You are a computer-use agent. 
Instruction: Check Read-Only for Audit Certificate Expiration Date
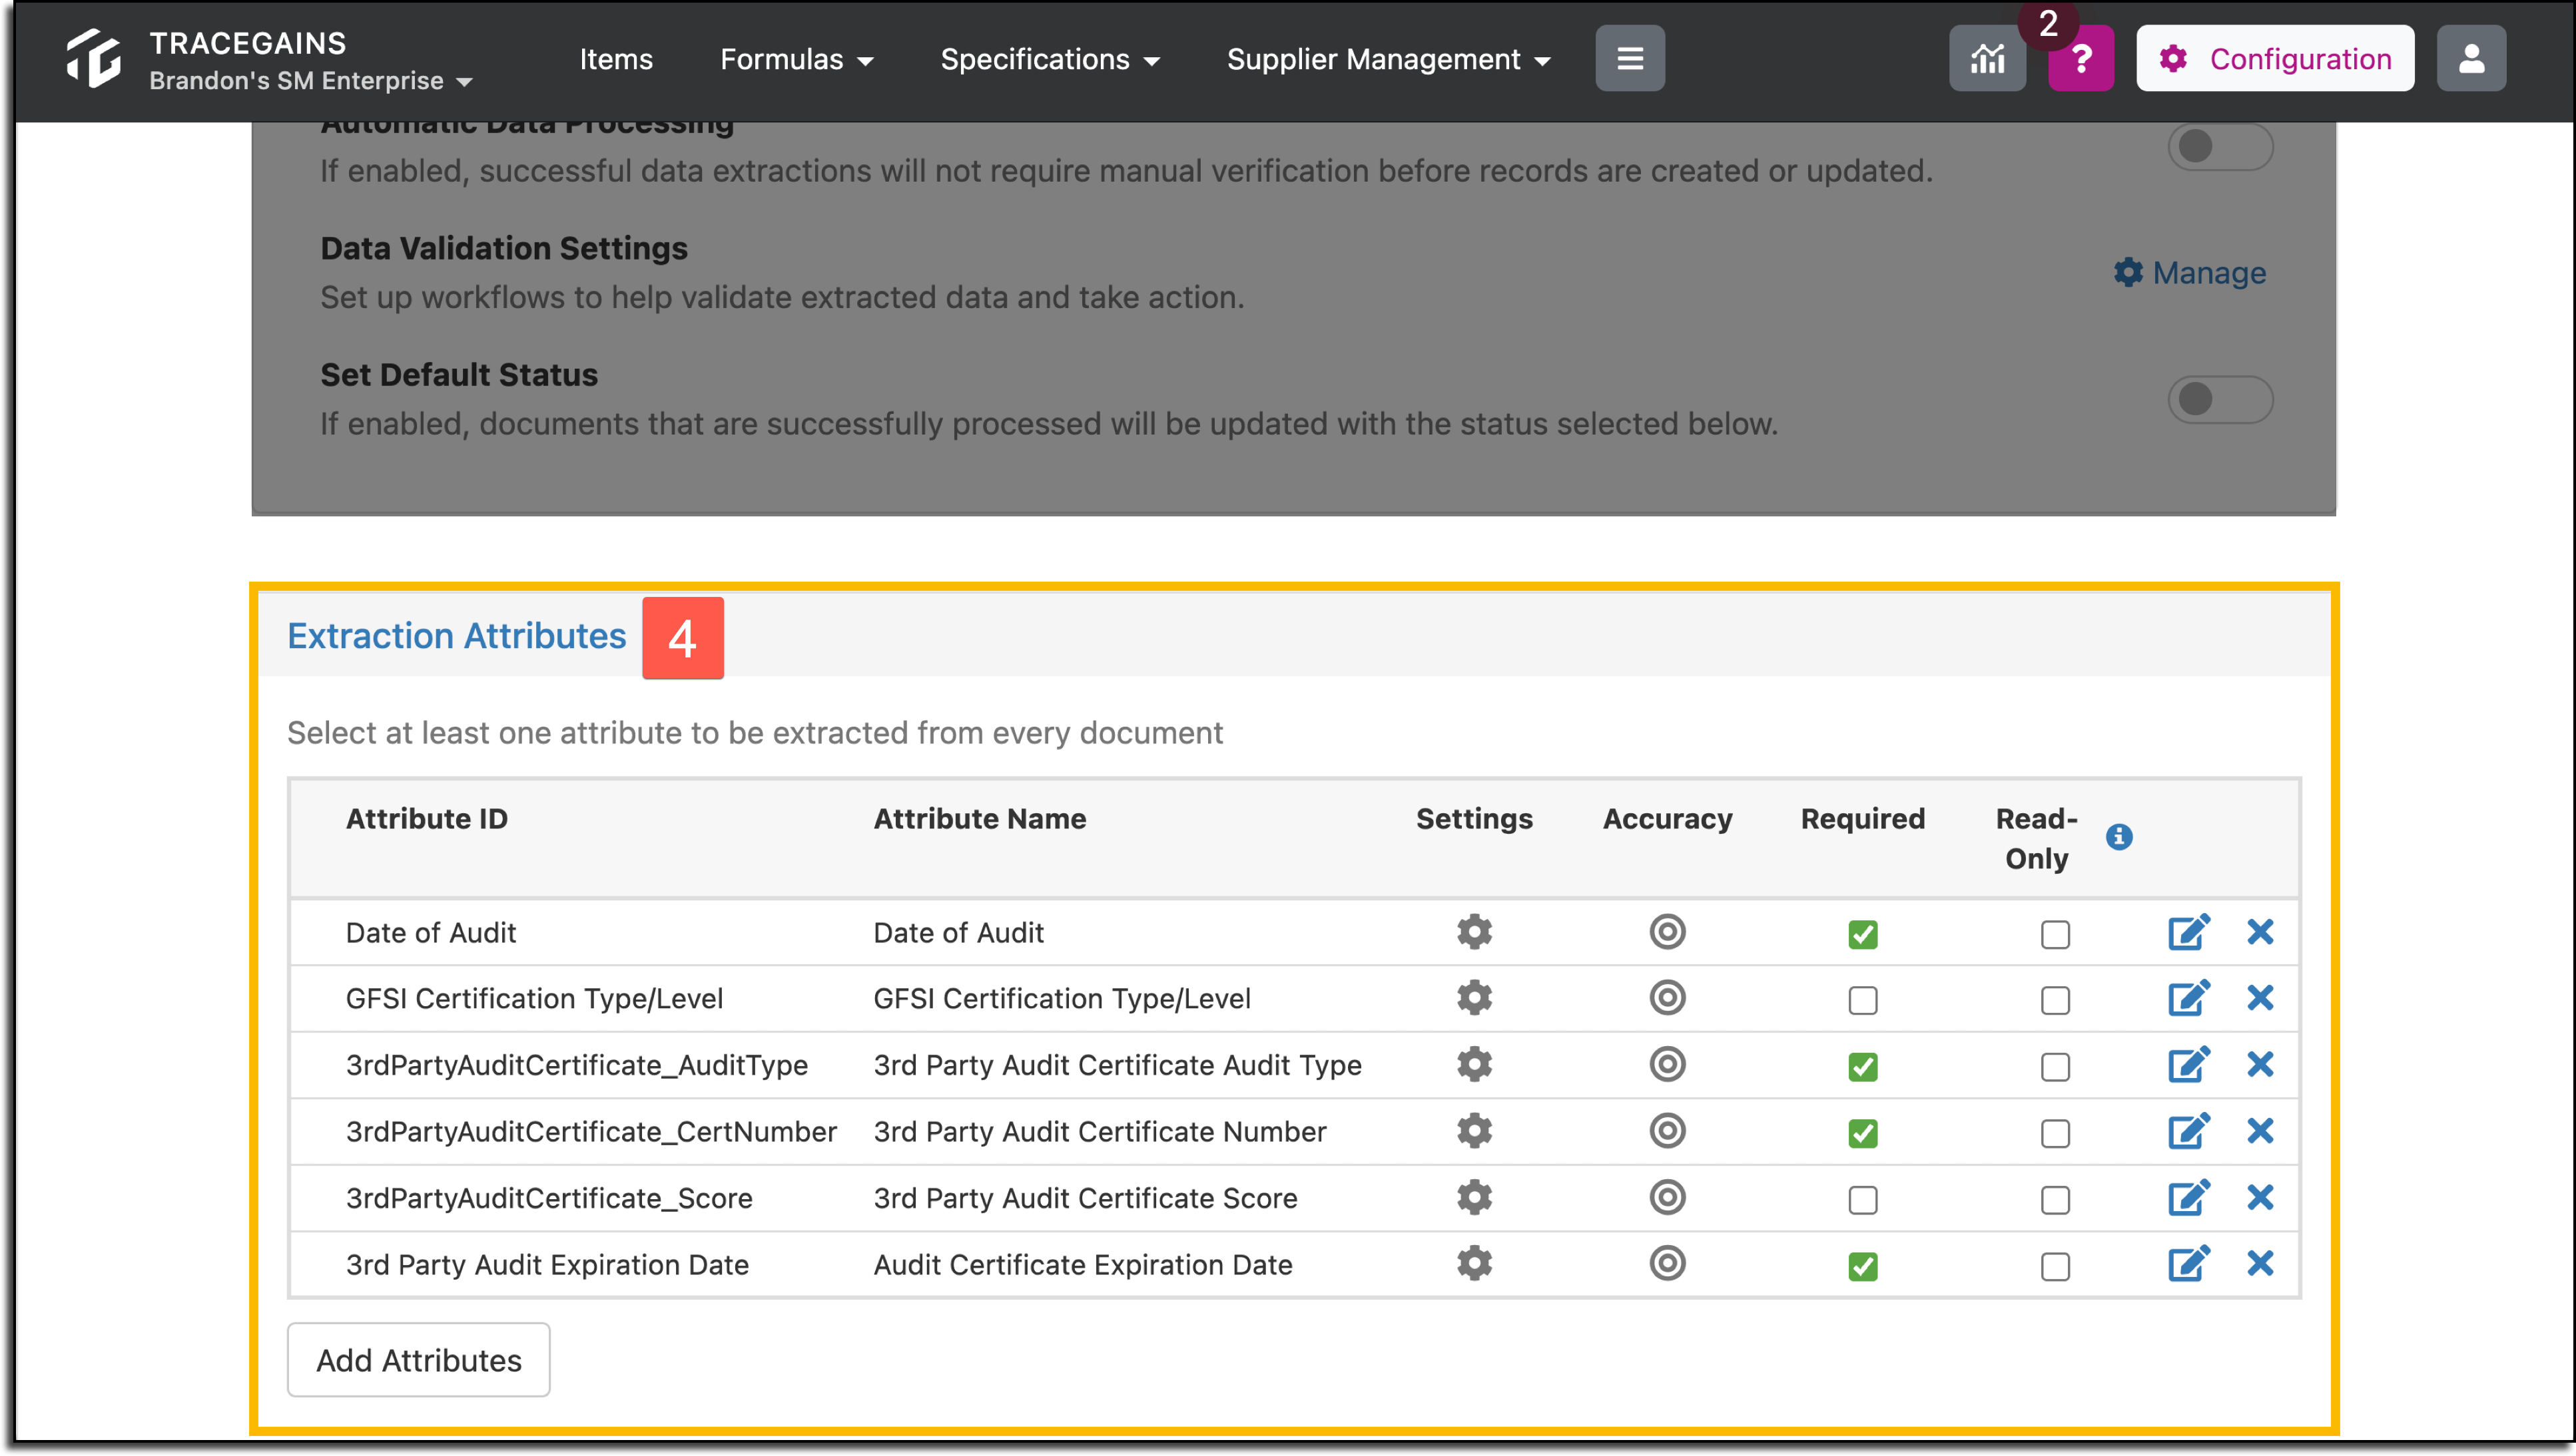pos(2055,1266)
